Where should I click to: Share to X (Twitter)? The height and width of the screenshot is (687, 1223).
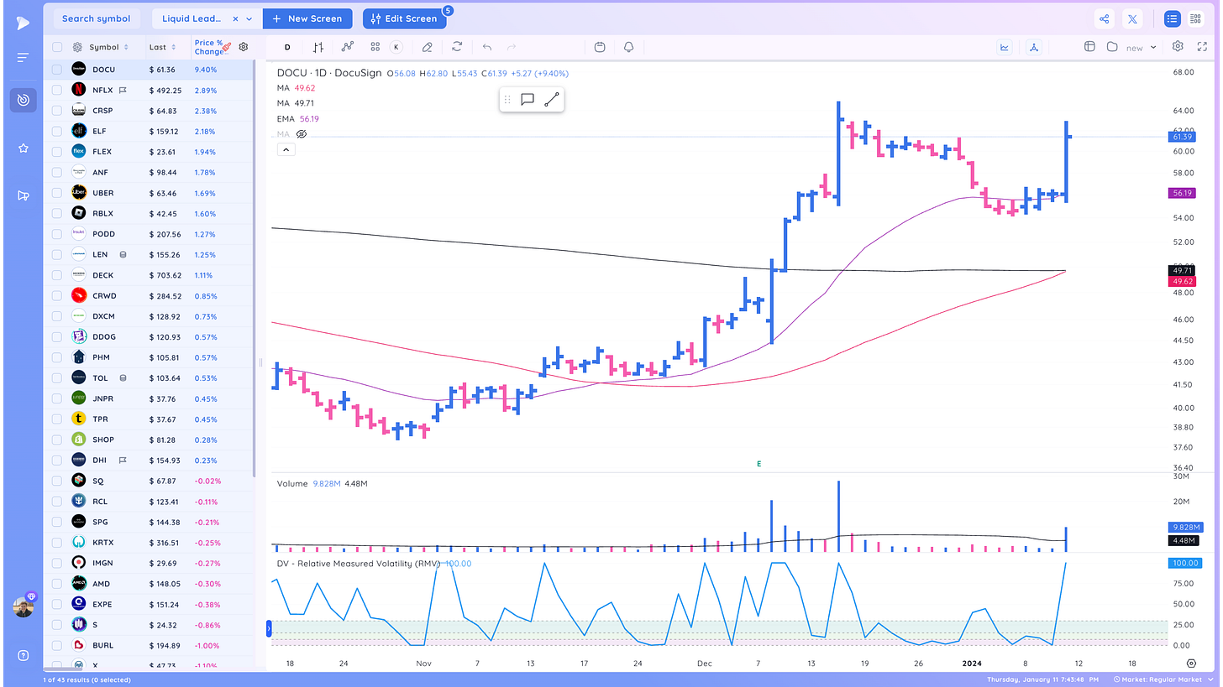point(1132,18)
